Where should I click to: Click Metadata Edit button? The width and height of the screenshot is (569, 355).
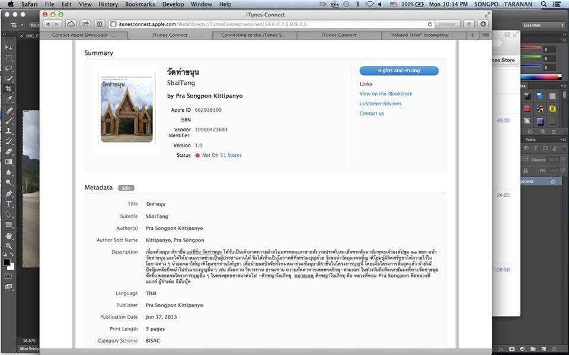(x=126, y=188)
